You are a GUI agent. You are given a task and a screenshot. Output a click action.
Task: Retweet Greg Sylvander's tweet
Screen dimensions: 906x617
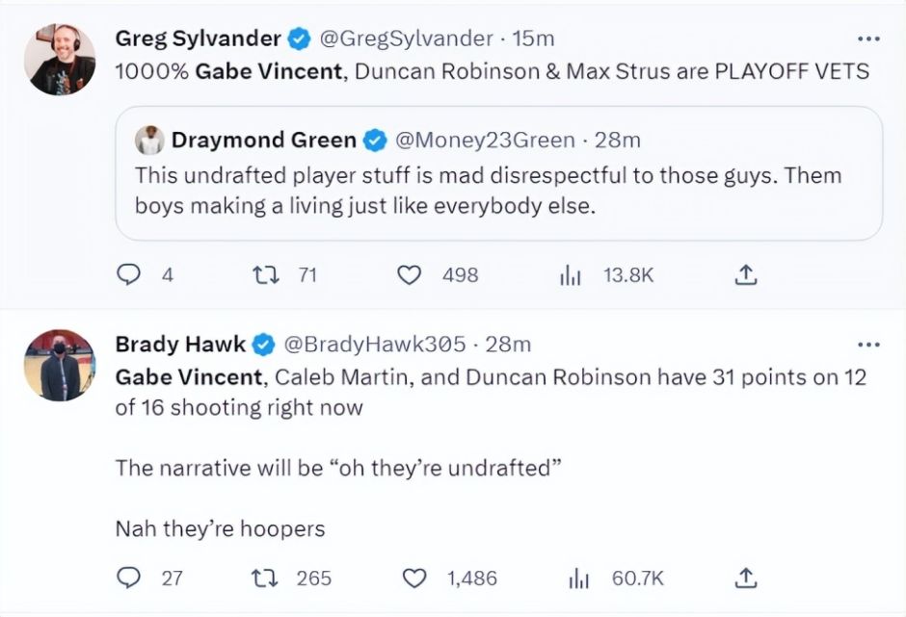pyautogui.click(x=261, y=275)
